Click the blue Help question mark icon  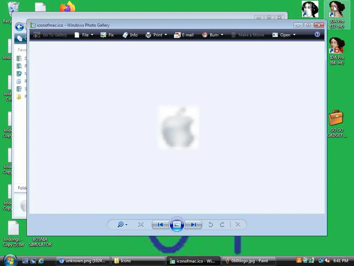tap(317, 34)
